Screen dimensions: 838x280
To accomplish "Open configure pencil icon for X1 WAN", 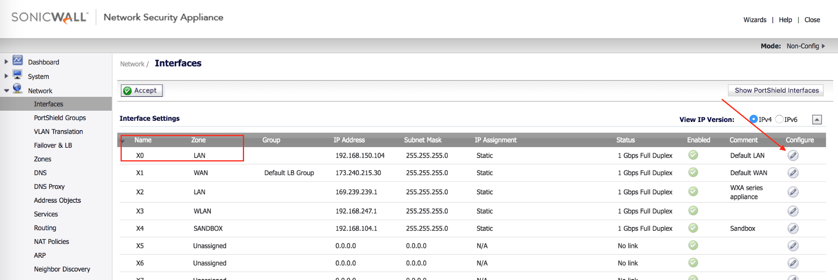I will [792, 173].
